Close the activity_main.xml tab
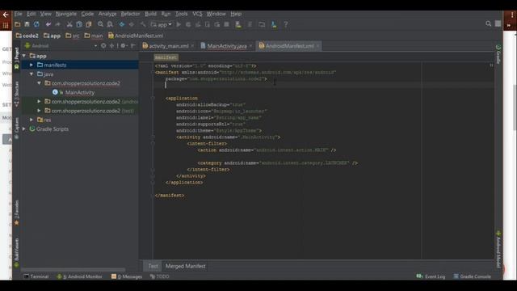Image resolution: width=517 pixels, height=291 pixels. pos(192,46)
